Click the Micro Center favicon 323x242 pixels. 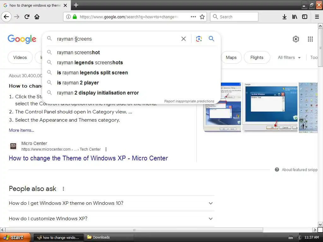[13, 146]
